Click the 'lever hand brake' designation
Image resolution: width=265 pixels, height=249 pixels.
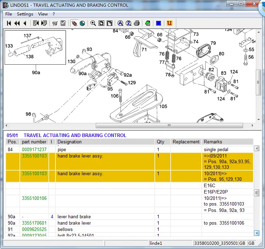pos(74,217)
